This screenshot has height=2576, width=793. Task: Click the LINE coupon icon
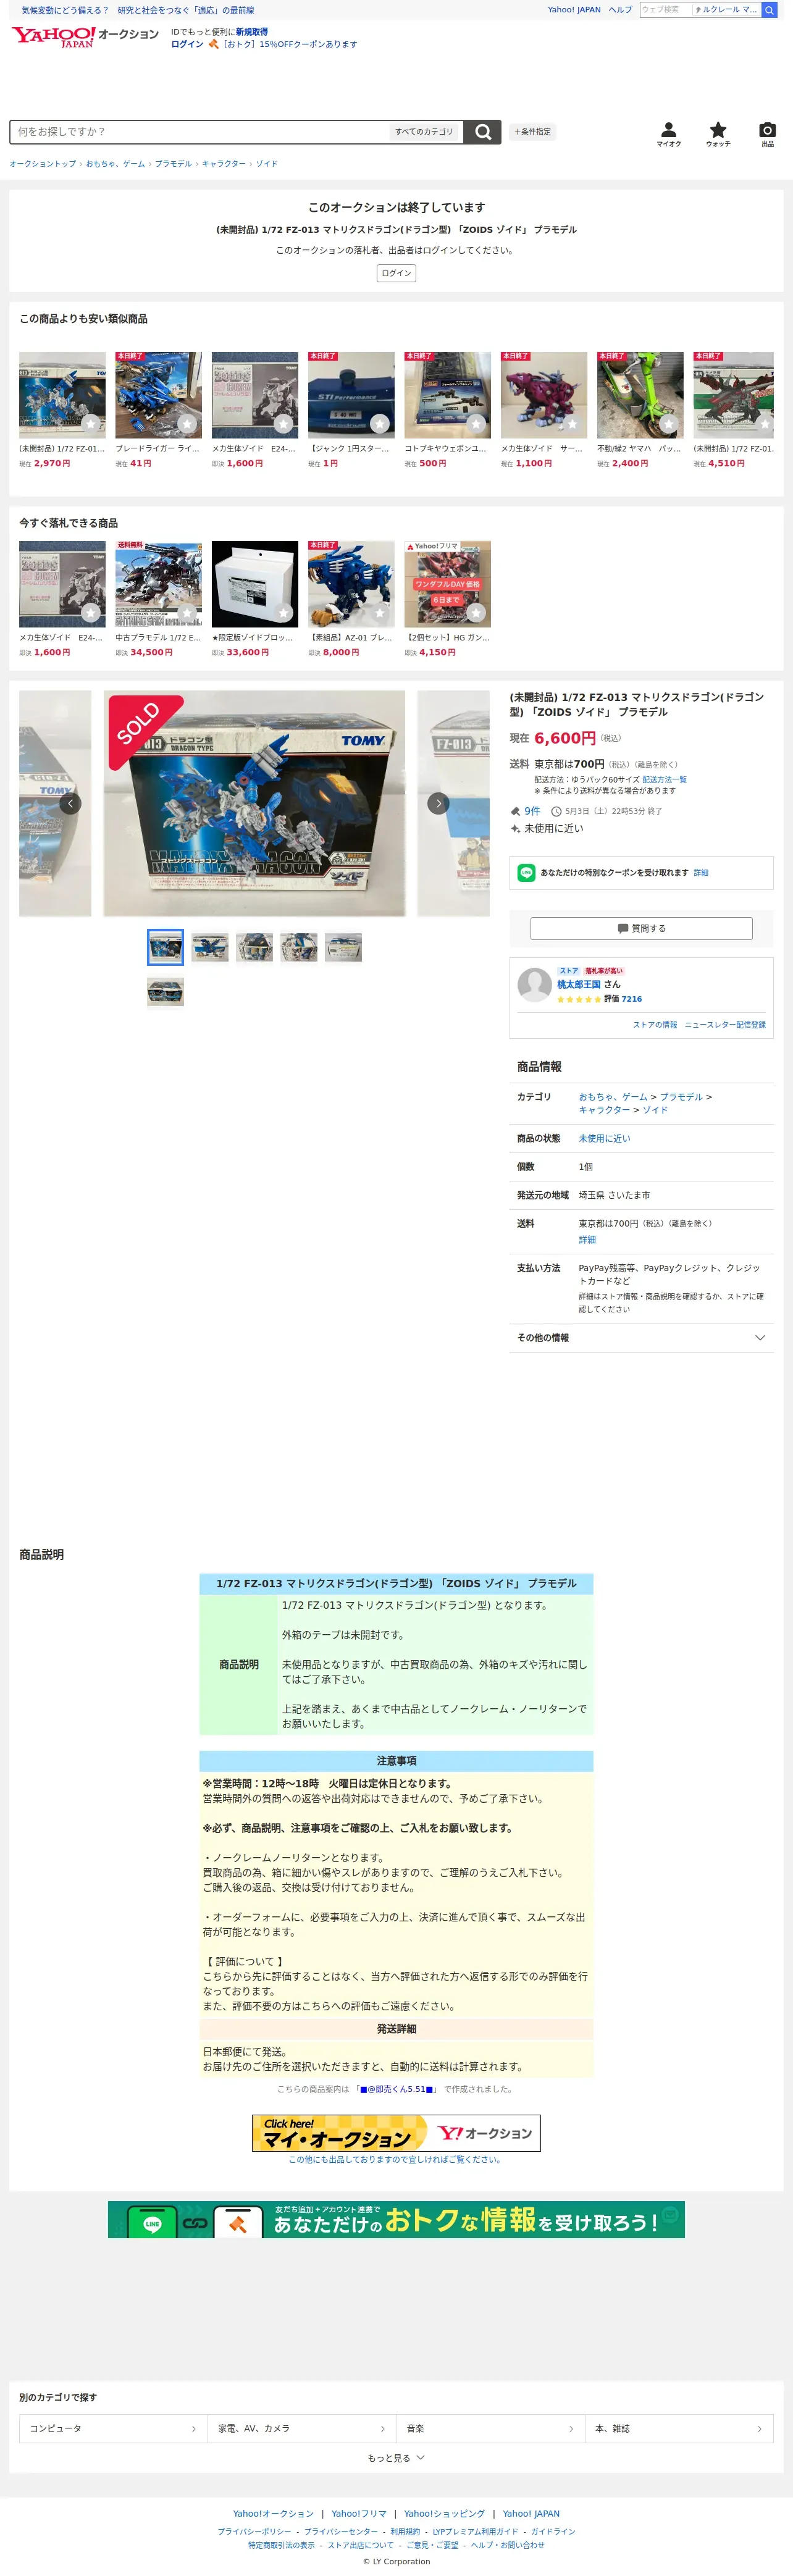pos(526,873)
